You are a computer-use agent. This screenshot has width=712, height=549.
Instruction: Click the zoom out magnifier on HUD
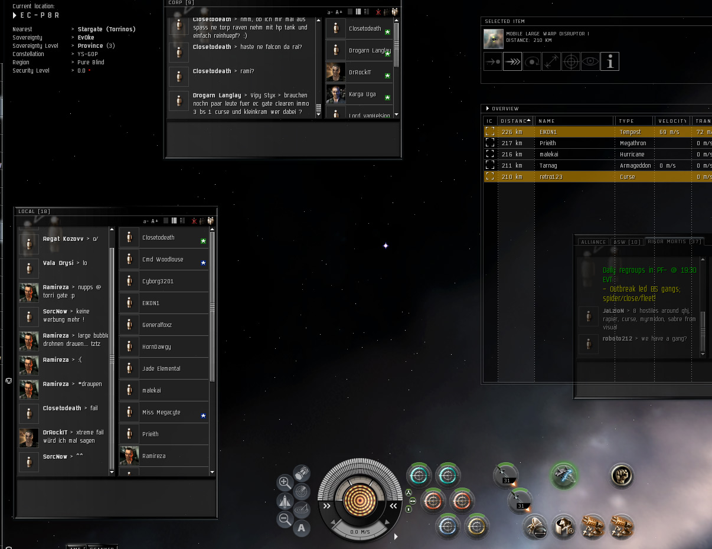coord(285,519)
